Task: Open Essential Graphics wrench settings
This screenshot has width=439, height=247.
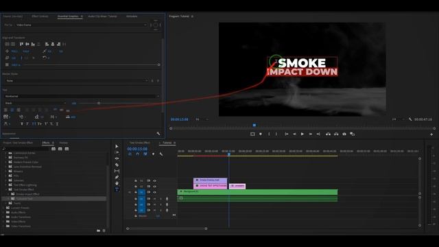Action: click(x=158, y=134)
